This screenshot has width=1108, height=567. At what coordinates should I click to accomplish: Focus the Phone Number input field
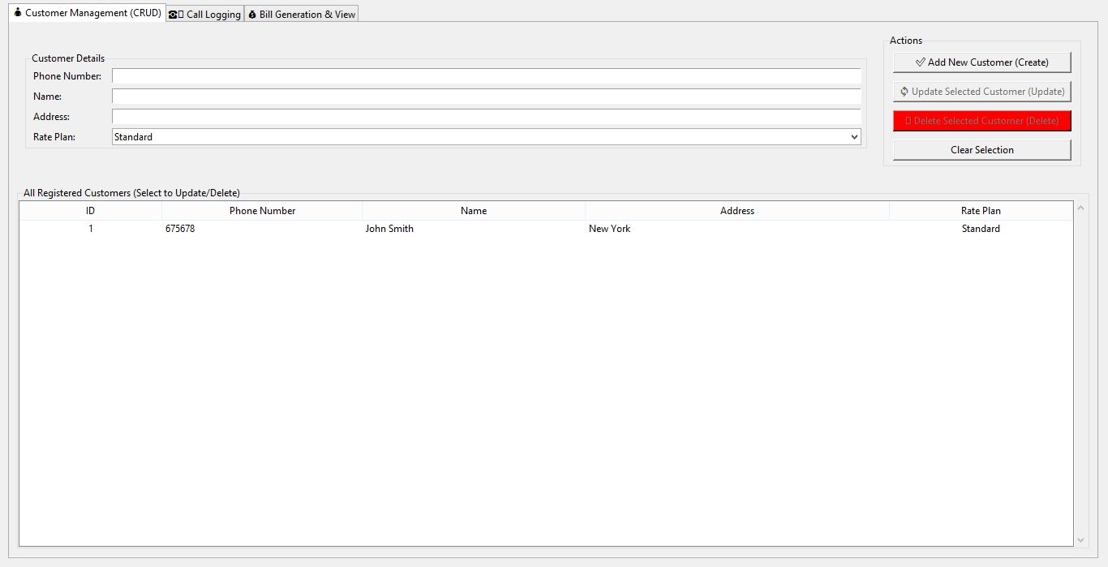(486, 76)
